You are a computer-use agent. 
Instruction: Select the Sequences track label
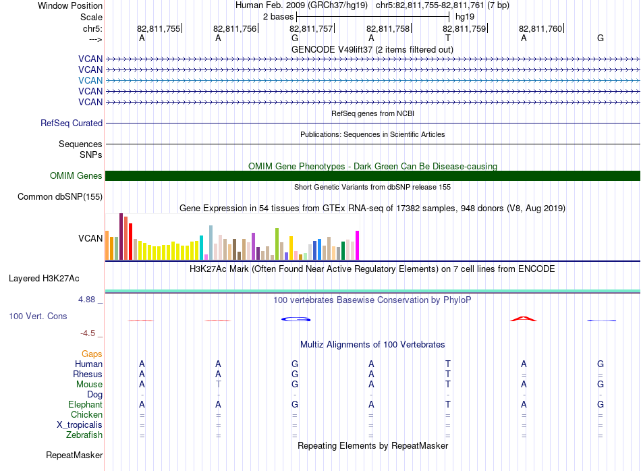point(80,144)
